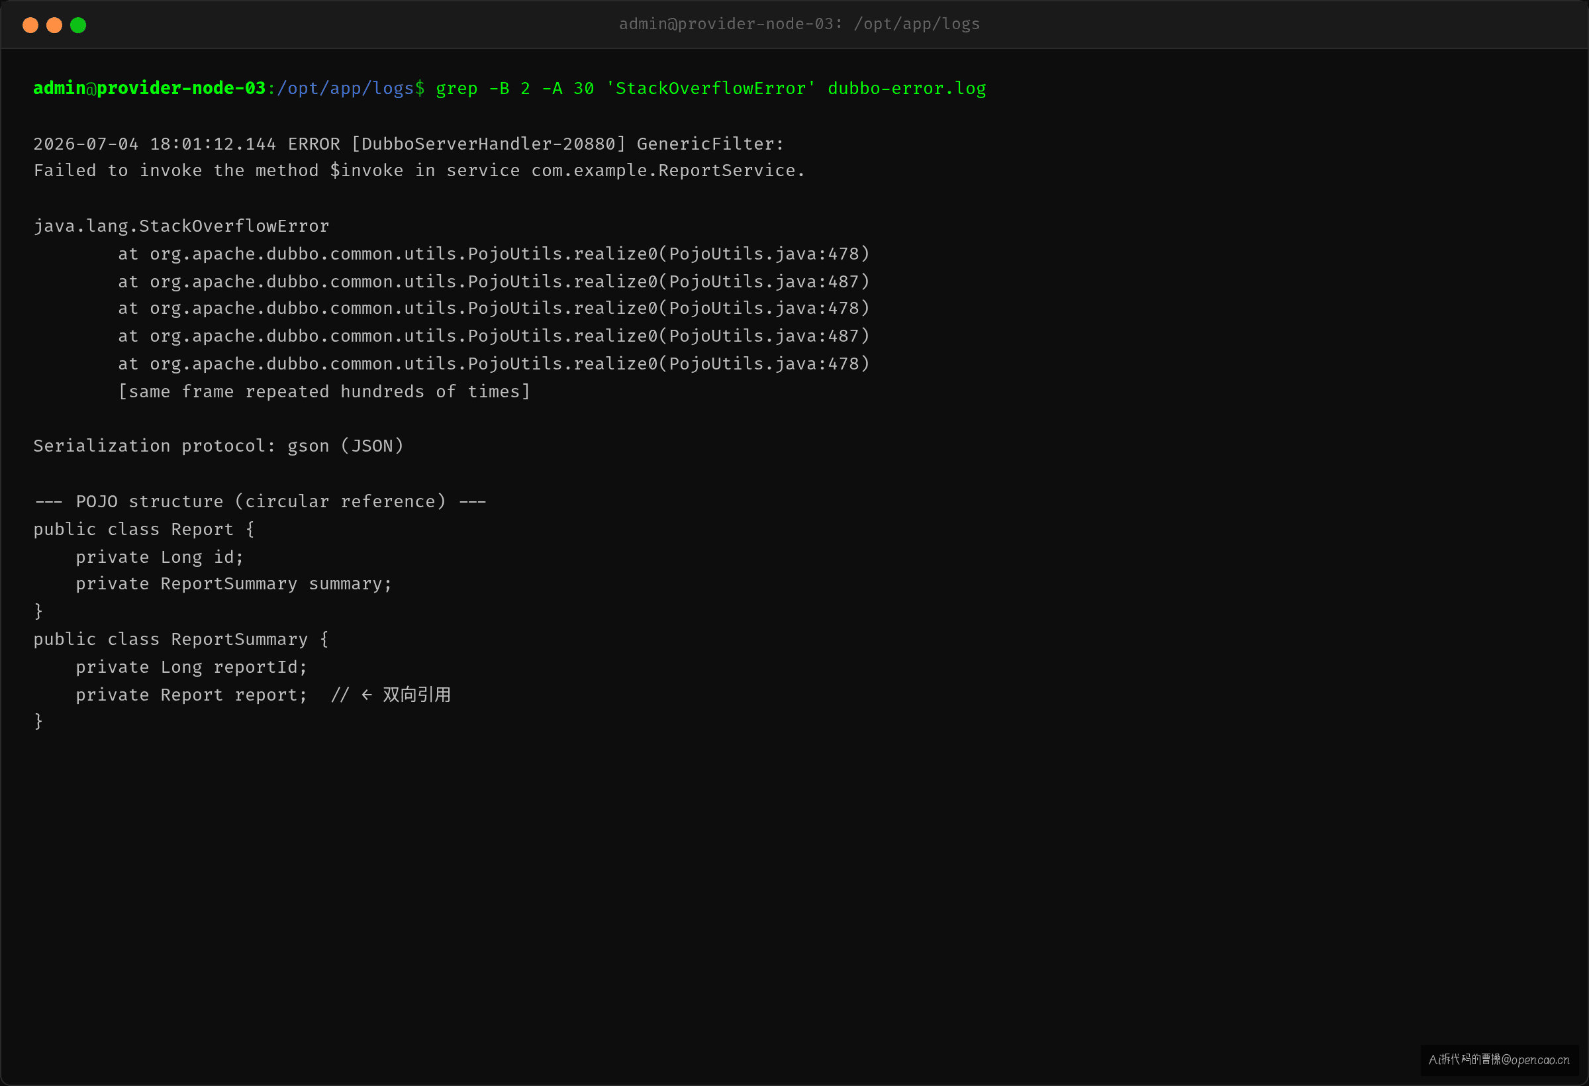Click the POJO structure circular reference header
1589x1086 pixels.
tap(260, 501)
